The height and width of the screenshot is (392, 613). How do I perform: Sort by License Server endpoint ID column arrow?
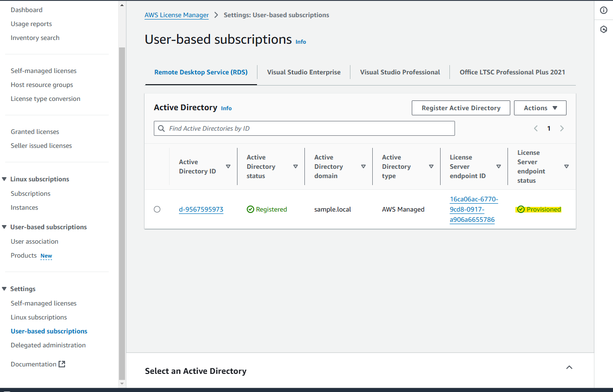click(499, 166)
